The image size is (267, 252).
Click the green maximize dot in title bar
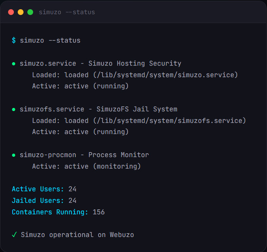coord(30,12)
